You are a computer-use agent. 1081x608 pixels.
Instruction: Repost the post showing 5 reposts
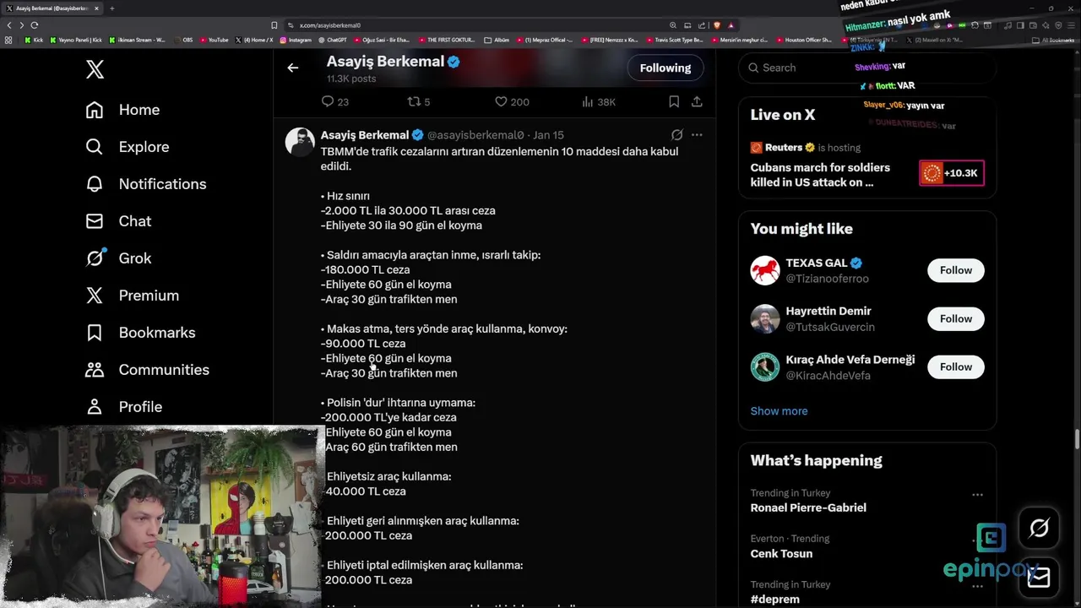point(419,101)
